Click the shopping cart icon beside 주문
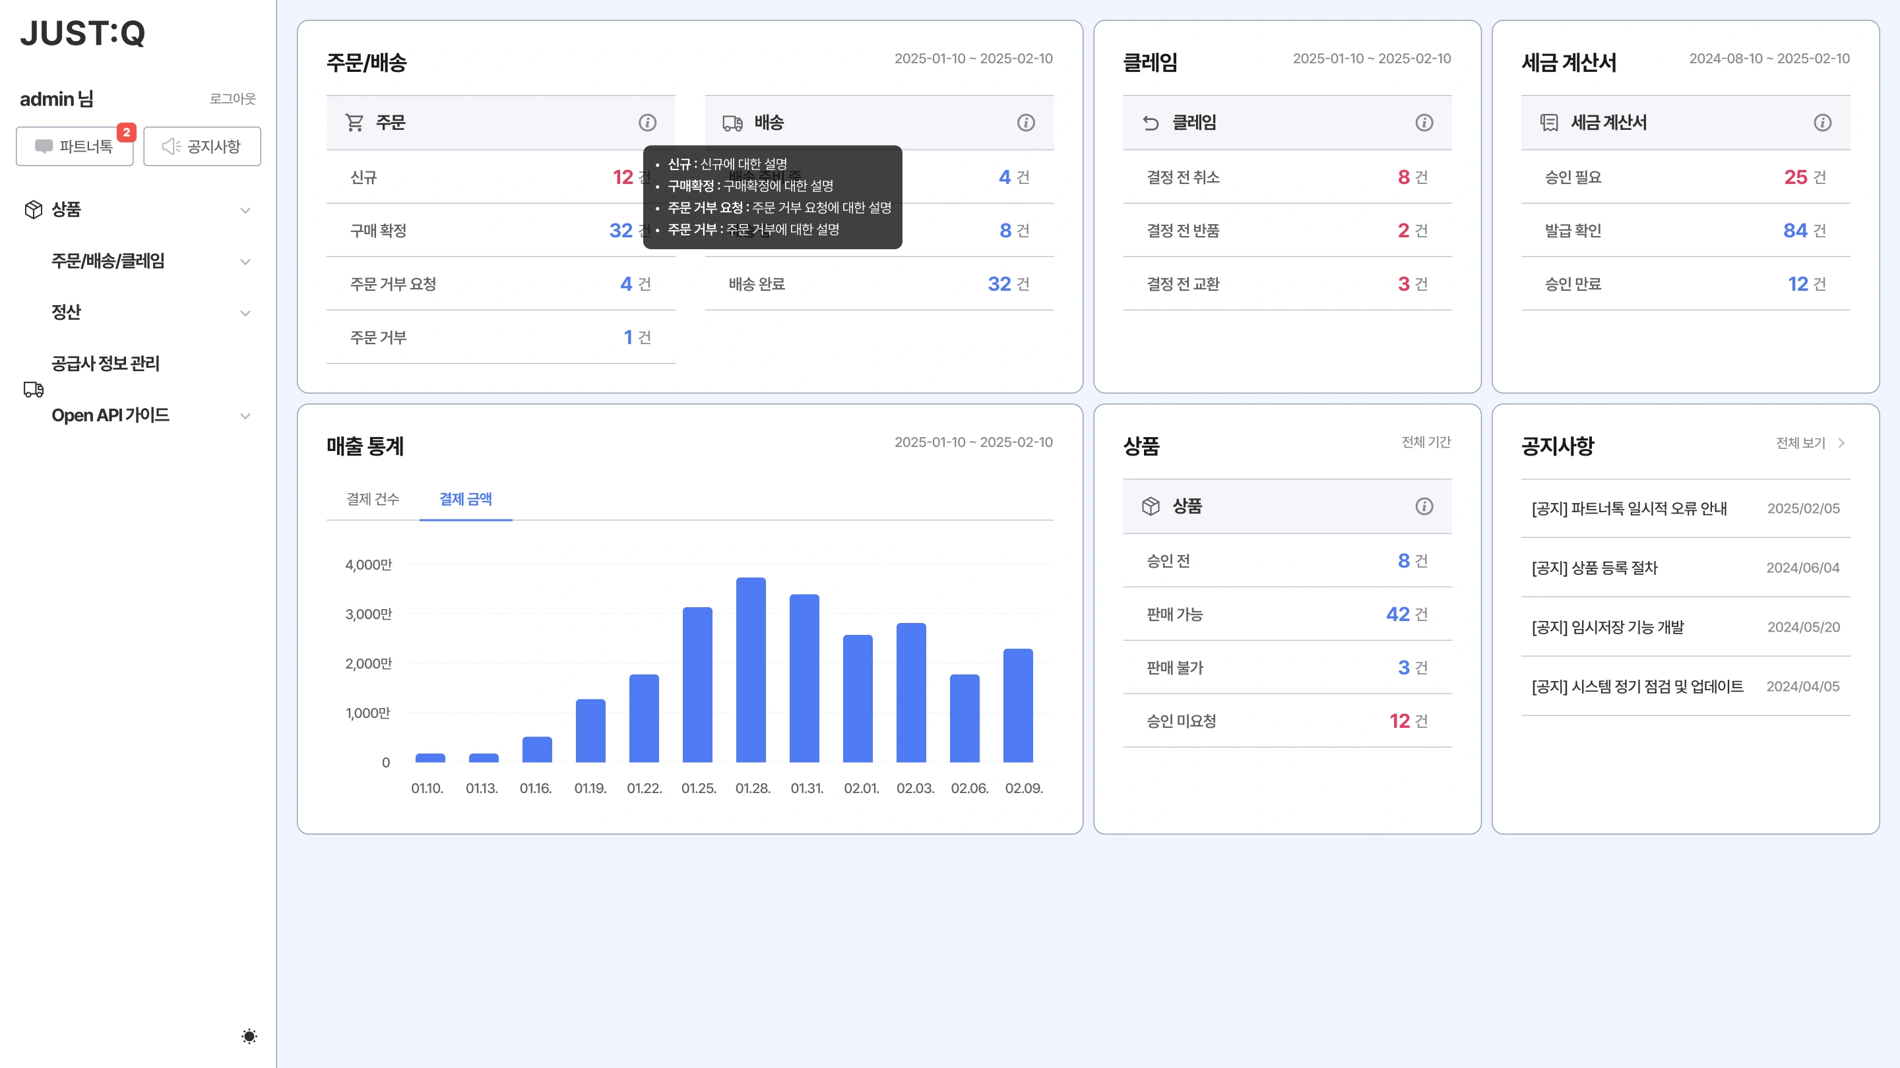The image size is (1900, 1068). click(355, 123)
